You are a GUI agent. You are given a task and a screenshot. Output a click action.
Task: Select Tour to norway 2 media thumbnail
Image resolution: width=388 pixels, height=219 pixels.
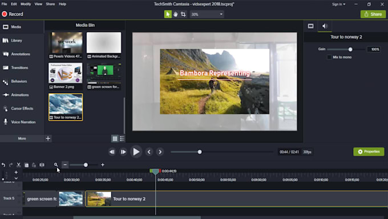point(66,107)
